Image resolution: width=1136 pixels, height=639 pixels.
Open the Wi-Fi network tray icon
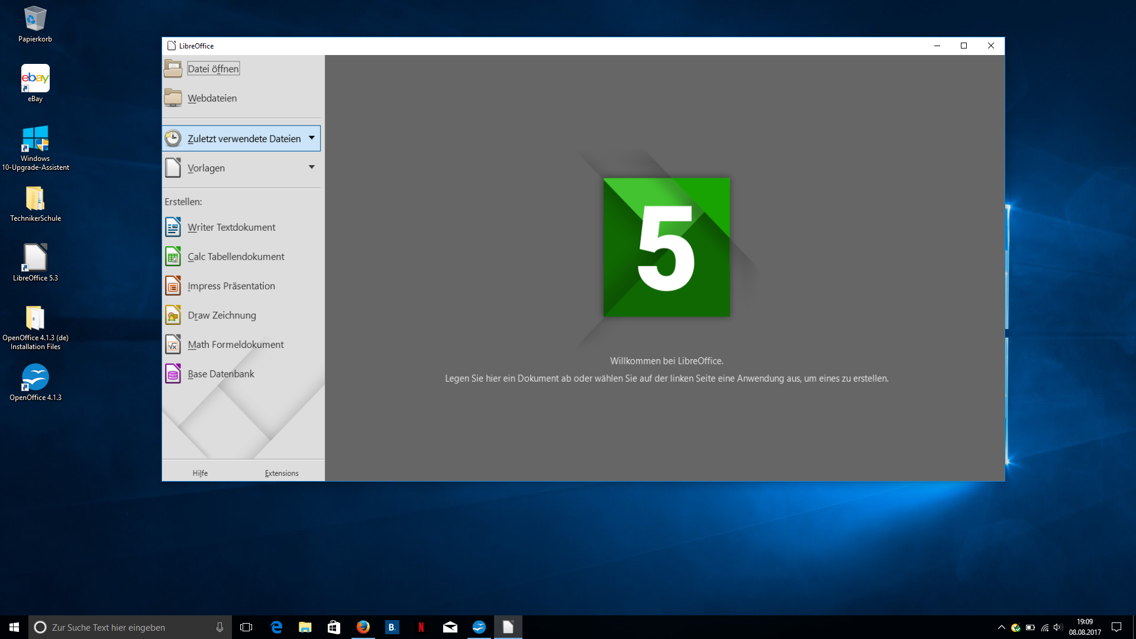1045,627
